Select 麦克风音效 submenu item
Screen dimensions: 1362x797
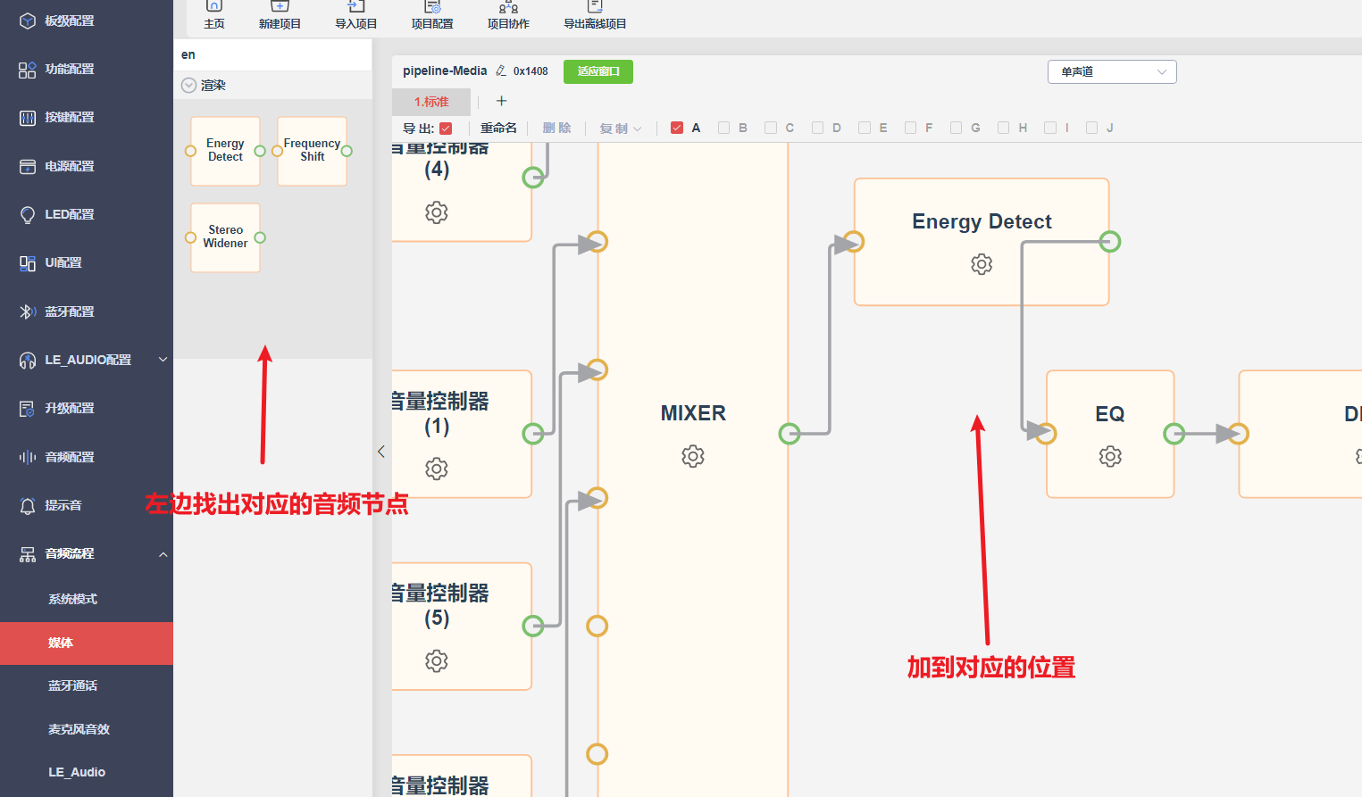(x=79, y=729)
